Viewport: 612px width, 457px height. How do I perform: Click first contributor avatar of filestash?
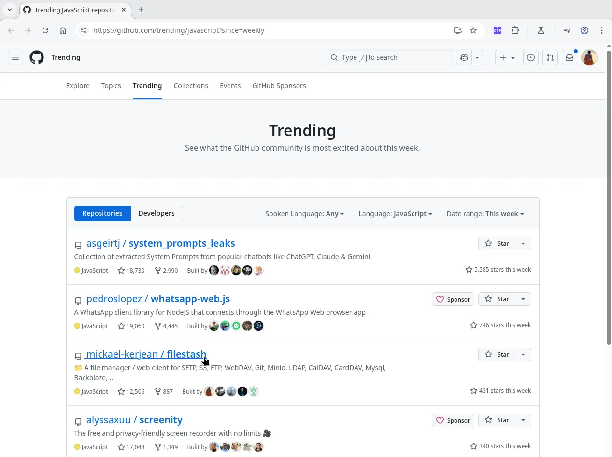209,392
